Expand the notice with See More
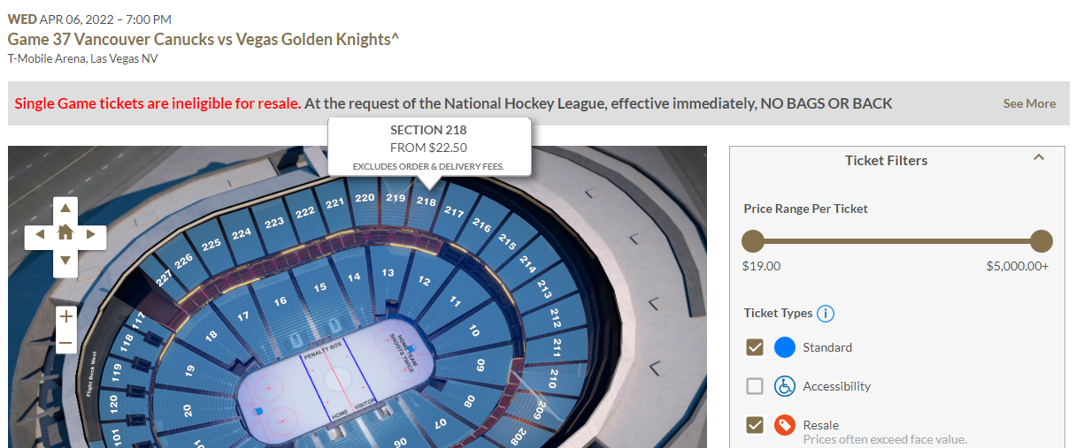The width and height of the screenshot is (1076, 448). (1029, 103)
